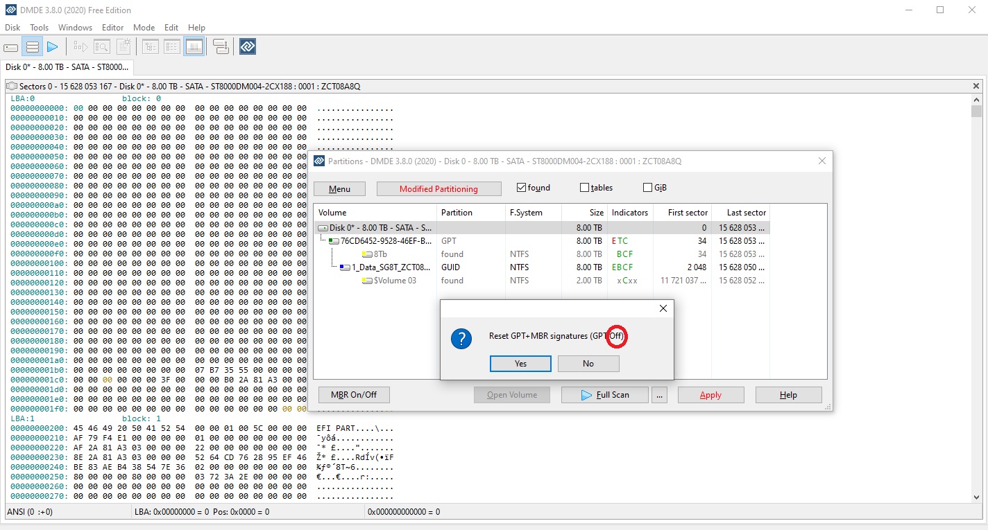Close the Partitions dialog window
Screen dimensions: 988x530
coord(822,161)
